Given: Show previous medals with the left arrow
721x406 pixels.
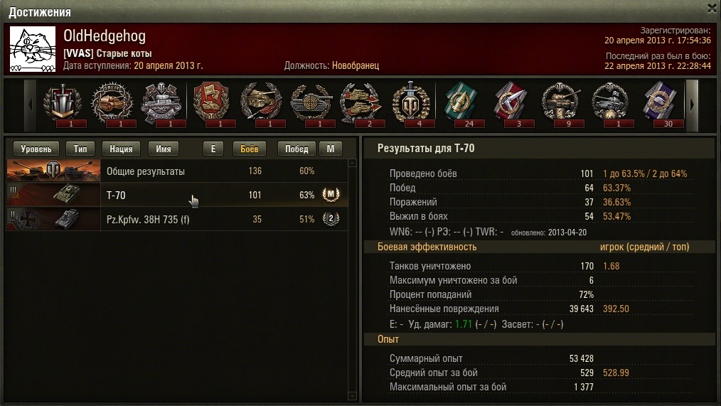Looking at the screenshot, I should click(x=31, y=105).
